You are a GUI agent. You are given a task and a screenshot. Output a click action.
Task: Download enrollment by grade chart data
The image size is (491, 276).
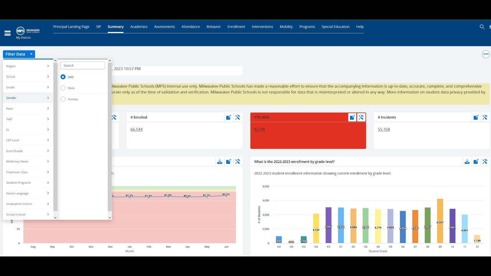pyautogui.click(x=467, y=161)
